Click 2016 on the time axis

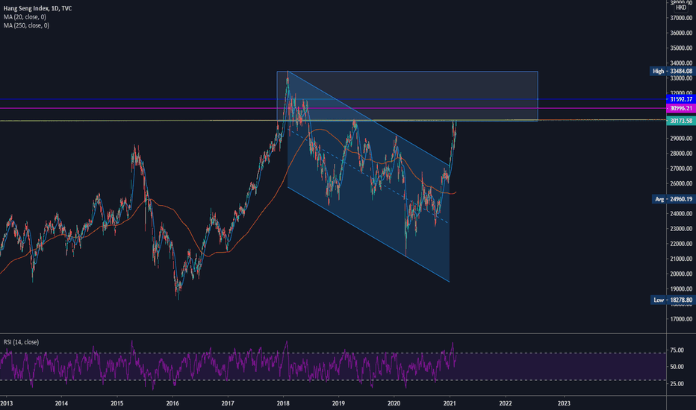pyautogui.click(x=173, y=403)
